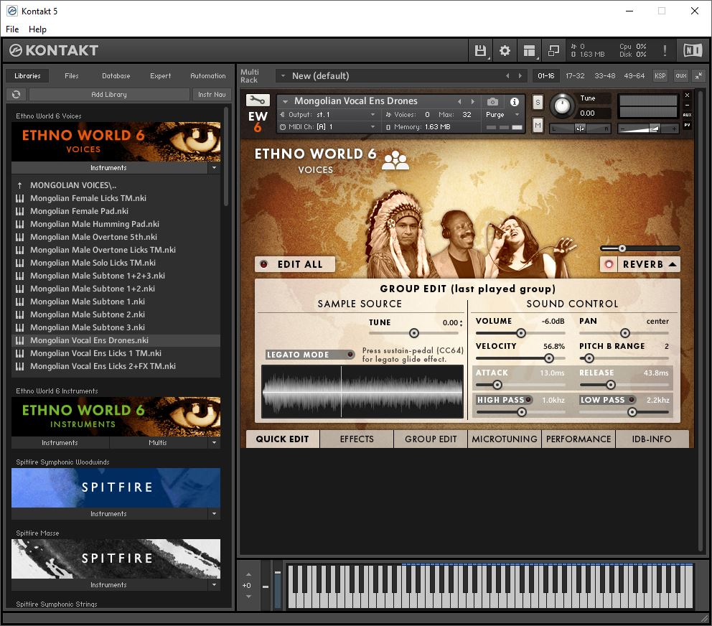712x626 pixels.
Task: Click the Native Instruments NI logo
Action: [693, 50]
